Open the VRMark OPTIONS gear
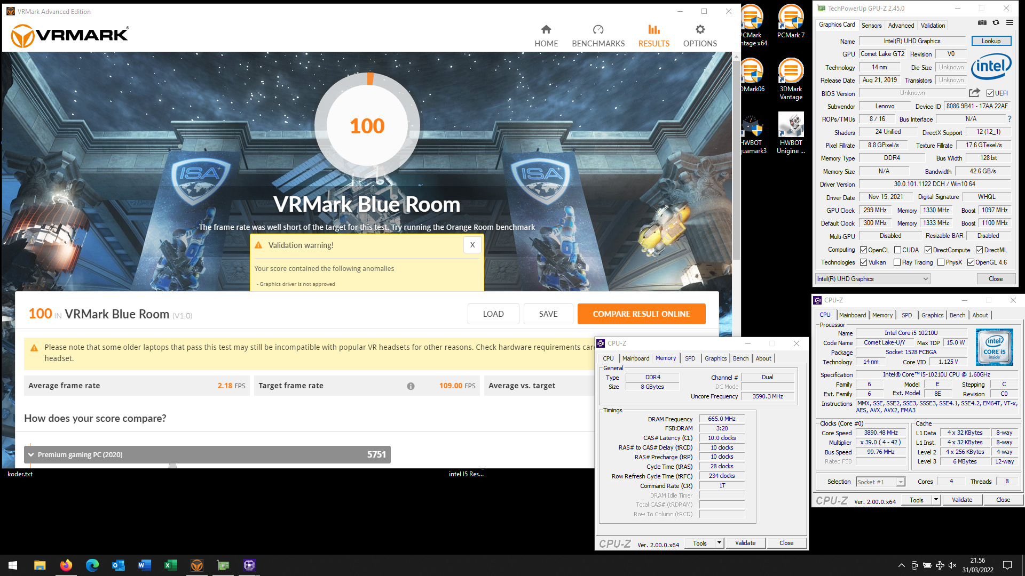This screenshot has width=1025, height=576. pos(700,36)
